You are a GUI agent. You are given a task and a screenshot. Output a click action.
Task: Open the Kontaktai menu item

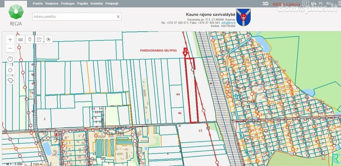[x=97, y=4]
